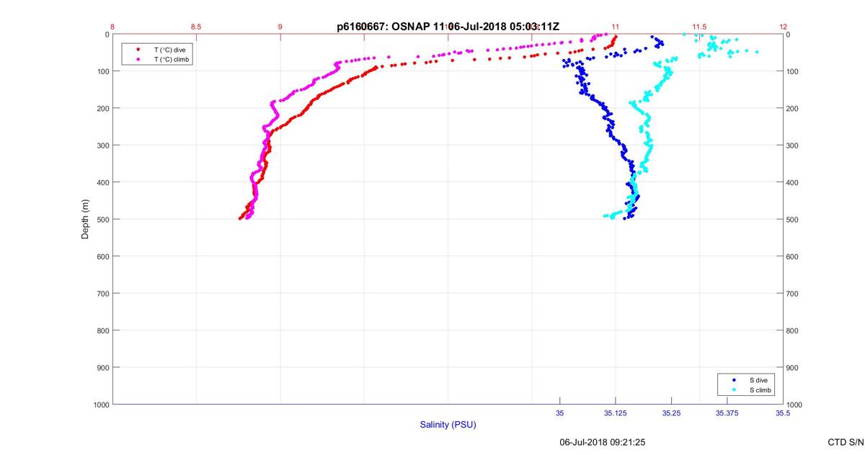Click the 500 tick on left depth axis

(x=103, y=220)
